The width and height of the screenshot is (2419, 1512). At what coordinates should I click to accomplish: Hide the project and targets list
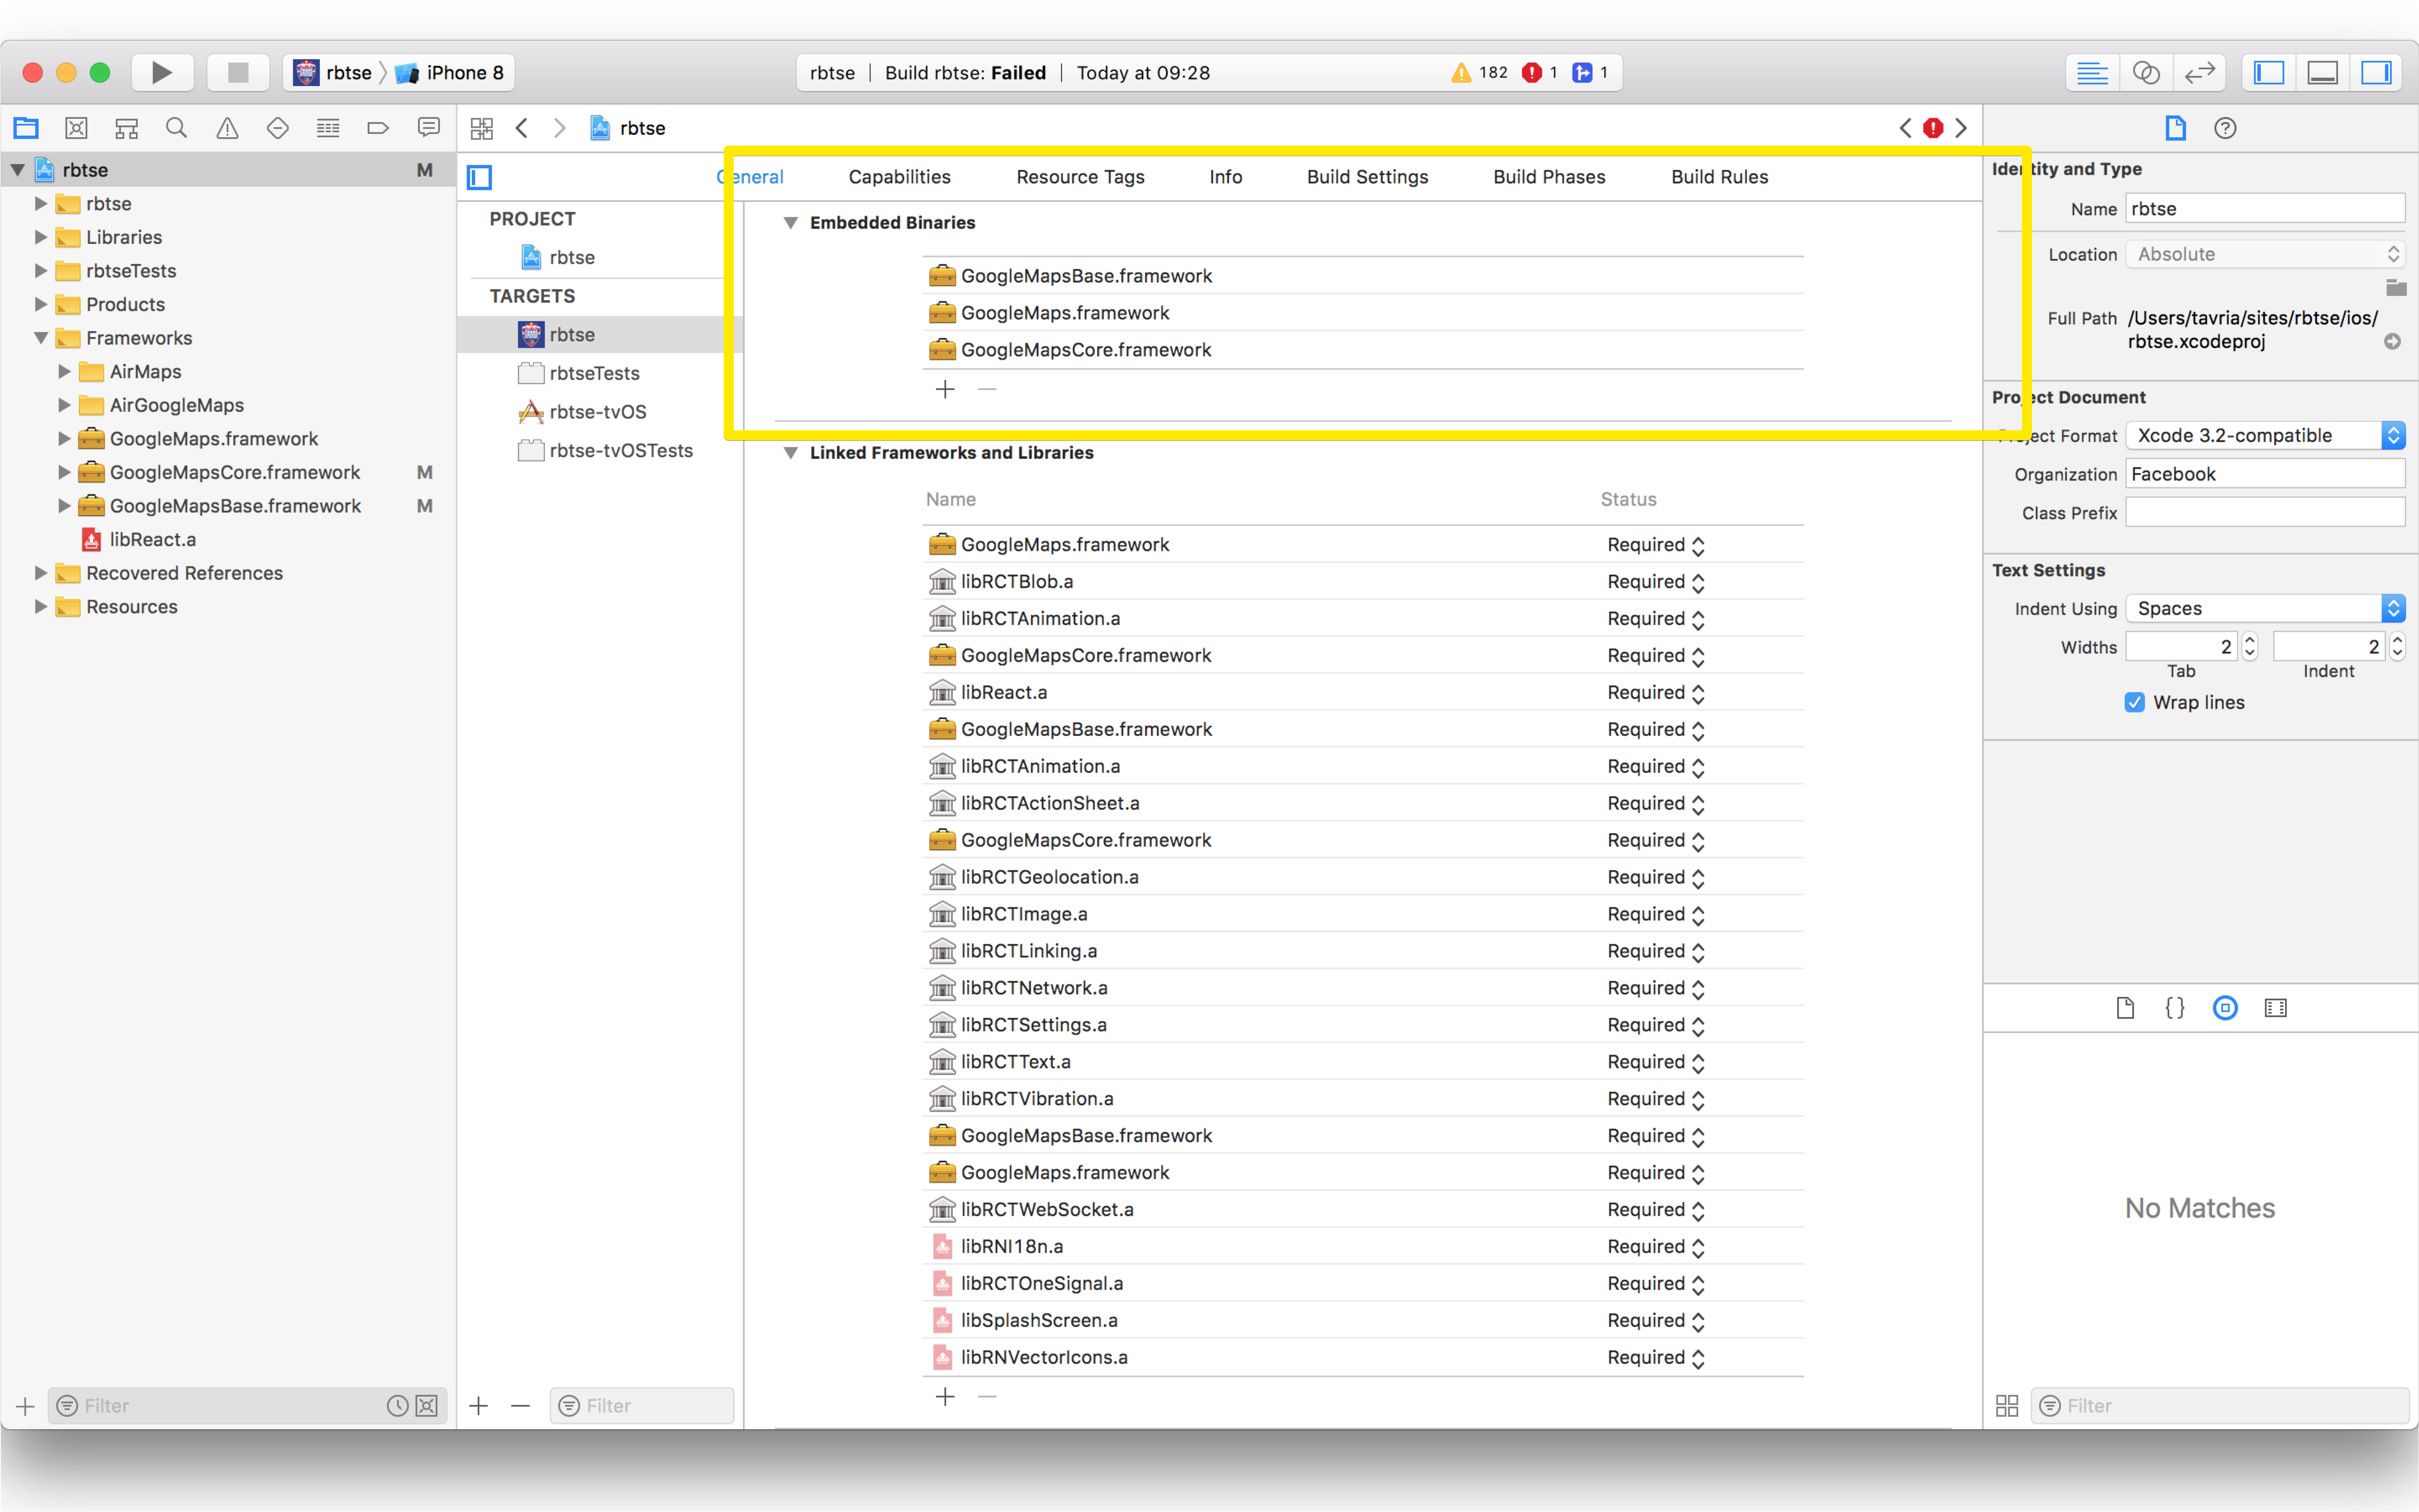coord(480,177)
